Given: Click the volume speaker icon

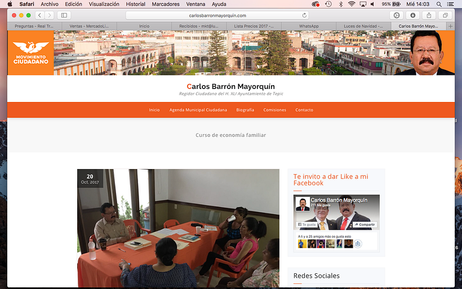Looking at the screenshot, I should 373,4.
